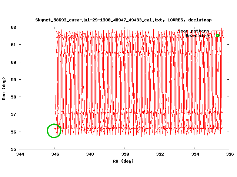Click the 62 tick label on the Dec axis
This screenshot has height=177, width=237.
coord(13,27)
